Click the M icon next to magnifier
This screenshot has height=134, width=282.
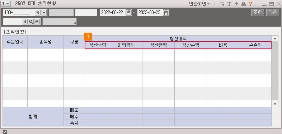coord(37,22)
